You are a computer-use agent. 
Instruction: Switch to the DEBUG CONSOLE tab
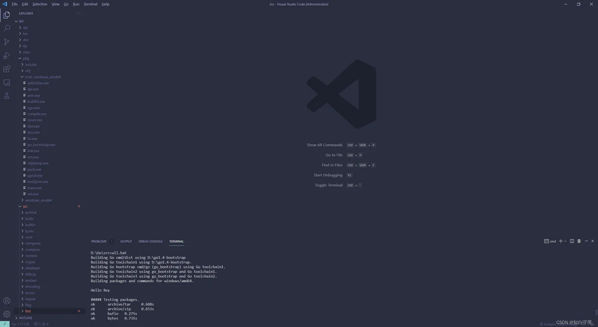click(150, 241)
